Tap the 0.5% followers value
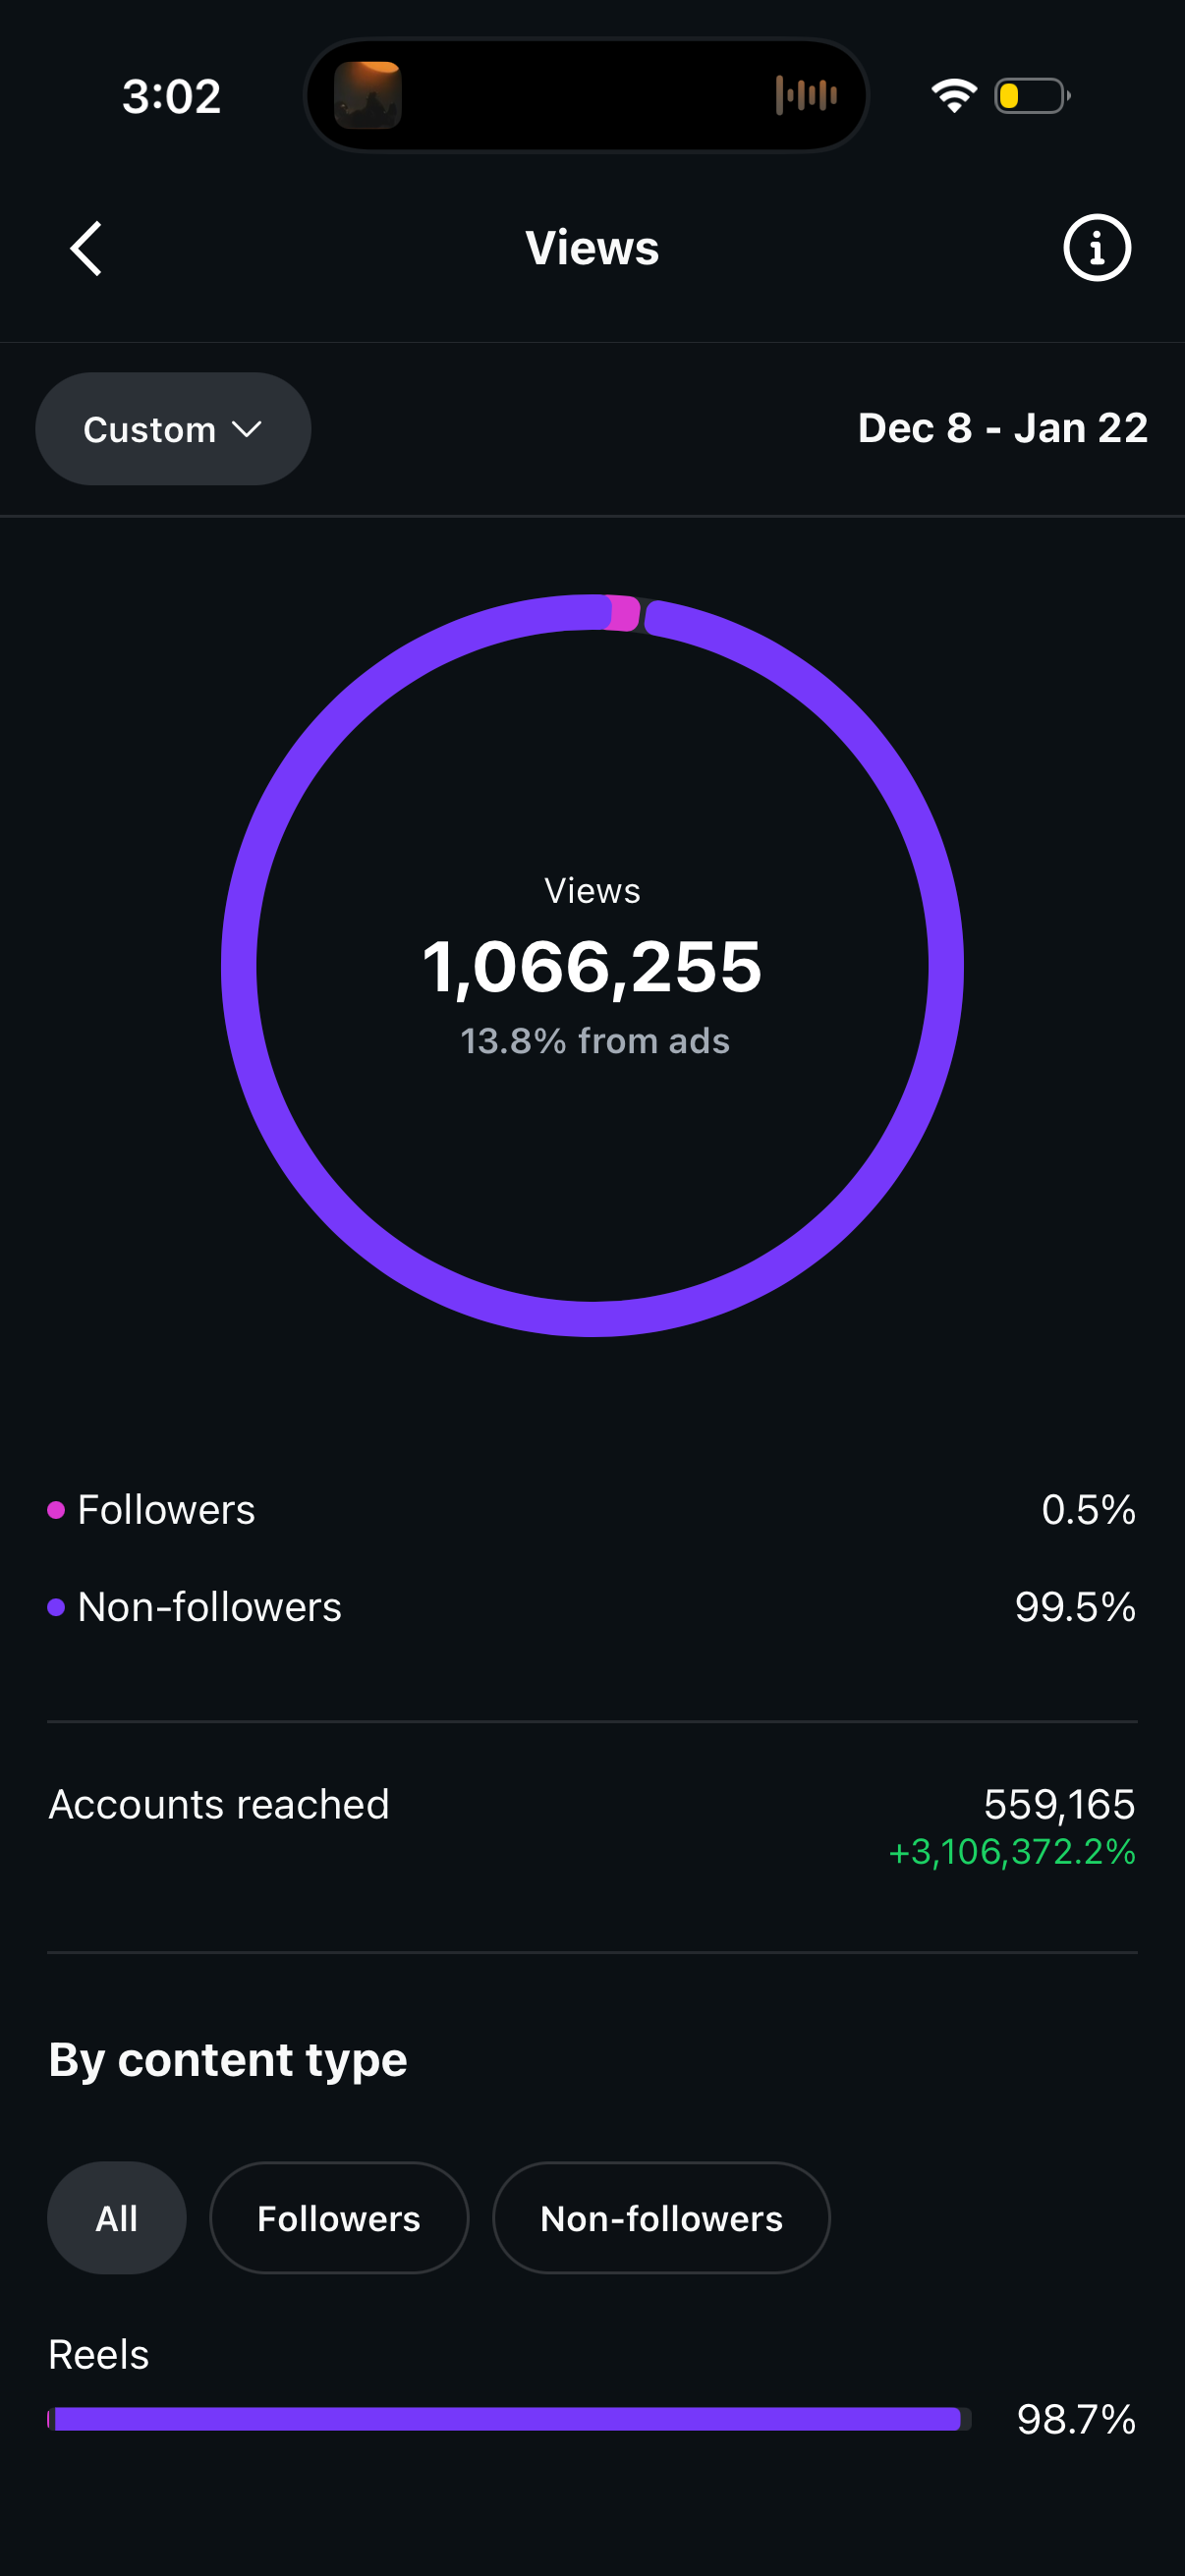Viewport: 1185px width, 2576px height. coord(1088,1510)
